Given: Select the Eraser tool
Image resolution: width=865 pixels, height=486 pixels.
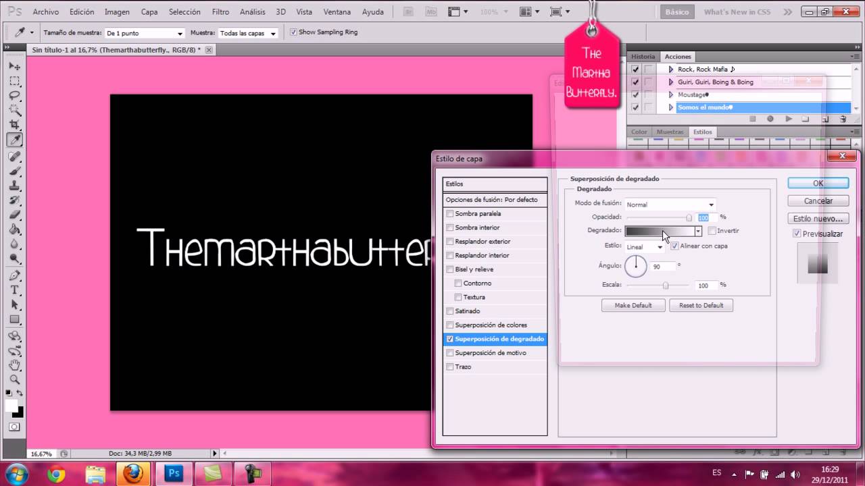Looking at the screenshot, I should (x=14, y=216).
